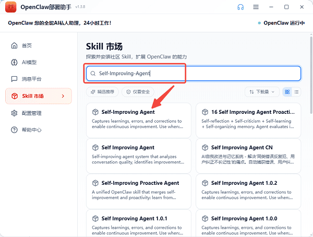Click cube icon of Self-Improving Agent card

pyautogui.click(x=95, y=112)
